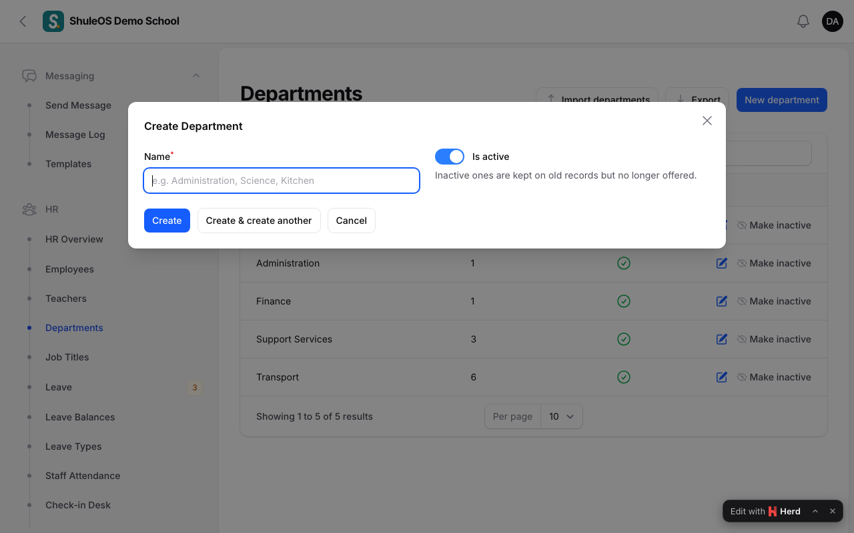This screenshot has width=854, height=533.
Task: Open Job Titles in the sidebar
Action: pos(67,357)
